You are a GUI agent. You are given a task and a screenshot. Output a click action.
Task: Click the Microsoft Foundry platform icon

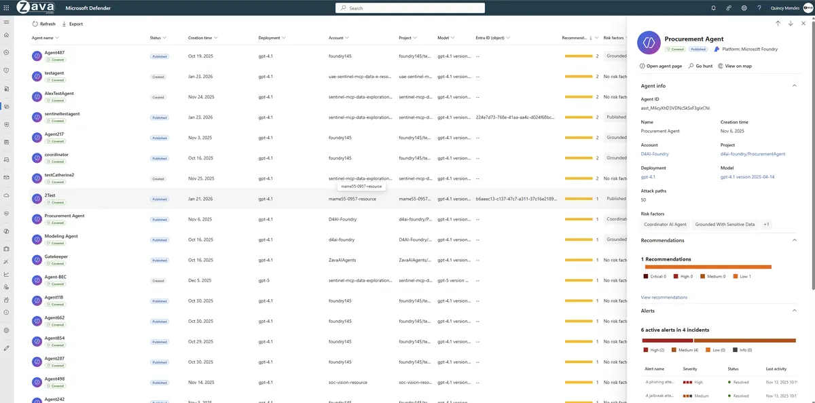click(x=716, y=49)
